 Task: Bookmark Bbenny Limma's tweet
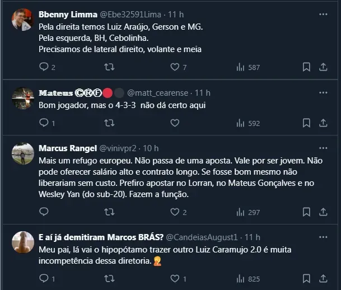(306, 67)
